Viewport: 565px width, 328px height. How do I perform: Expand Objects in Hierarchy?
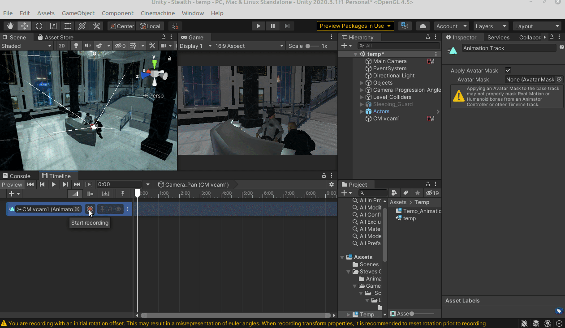click(362, 83)
